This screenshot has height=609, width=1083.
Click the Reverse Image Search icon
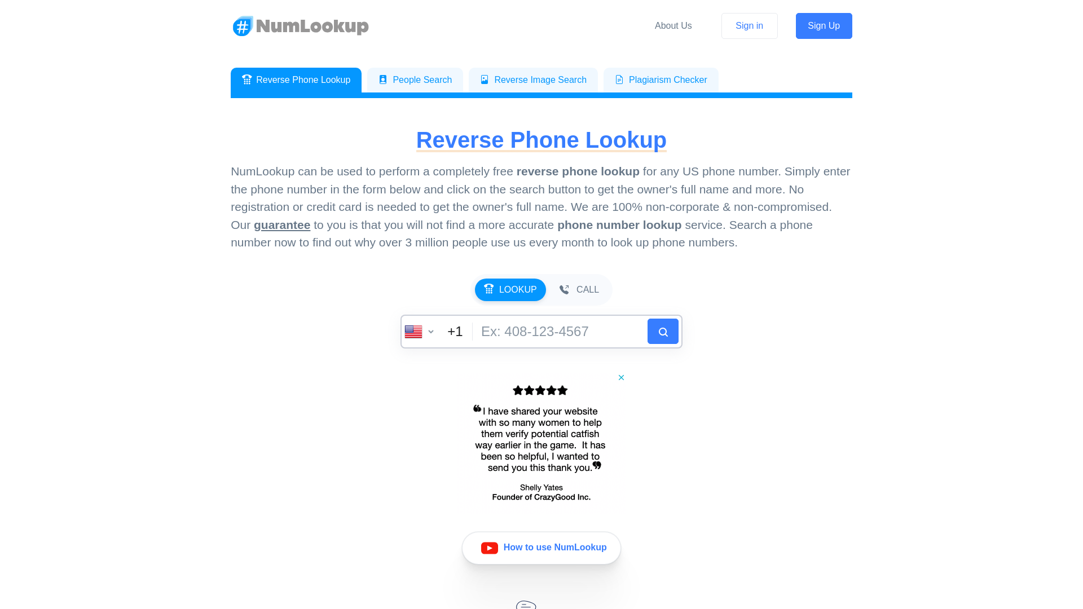click(x=484, y=80)
